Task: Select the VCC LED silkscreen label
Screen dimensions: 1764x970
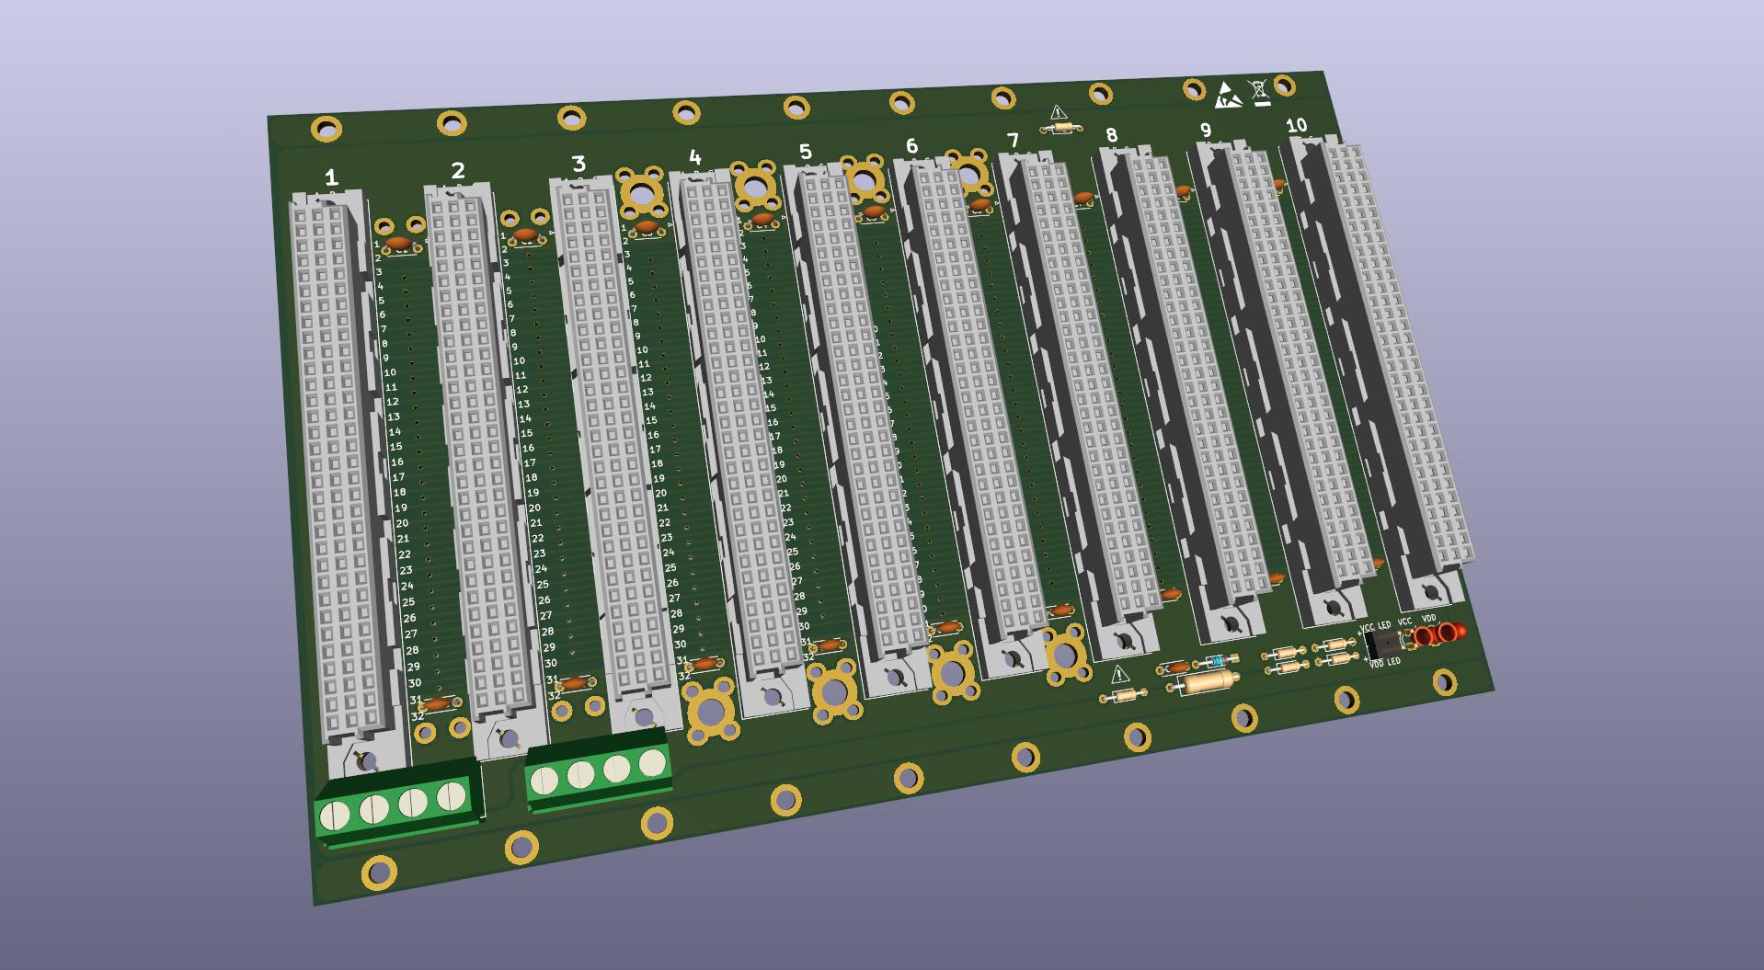Action: tap(1376, 626)
